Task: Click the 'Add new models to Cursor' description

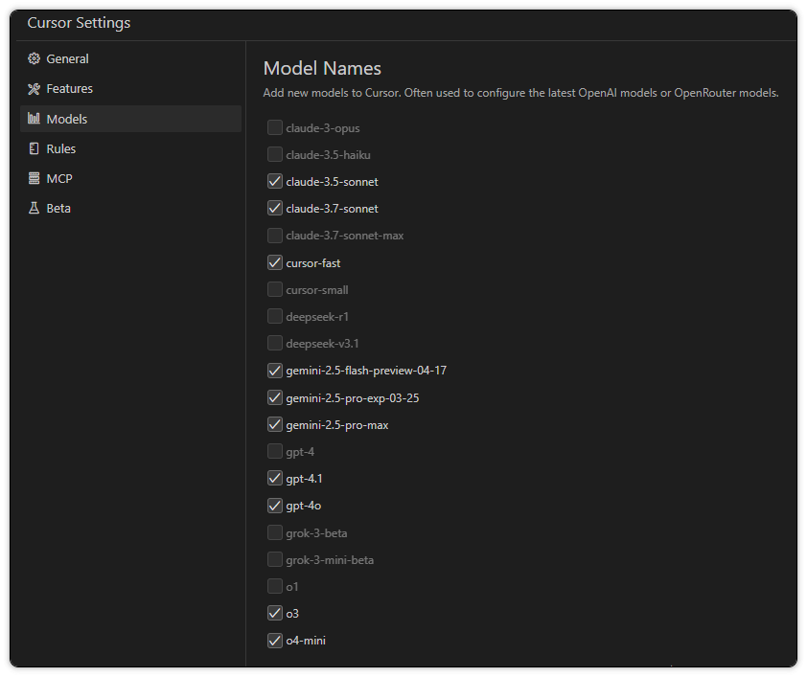Action: click(x=520, y=93)
